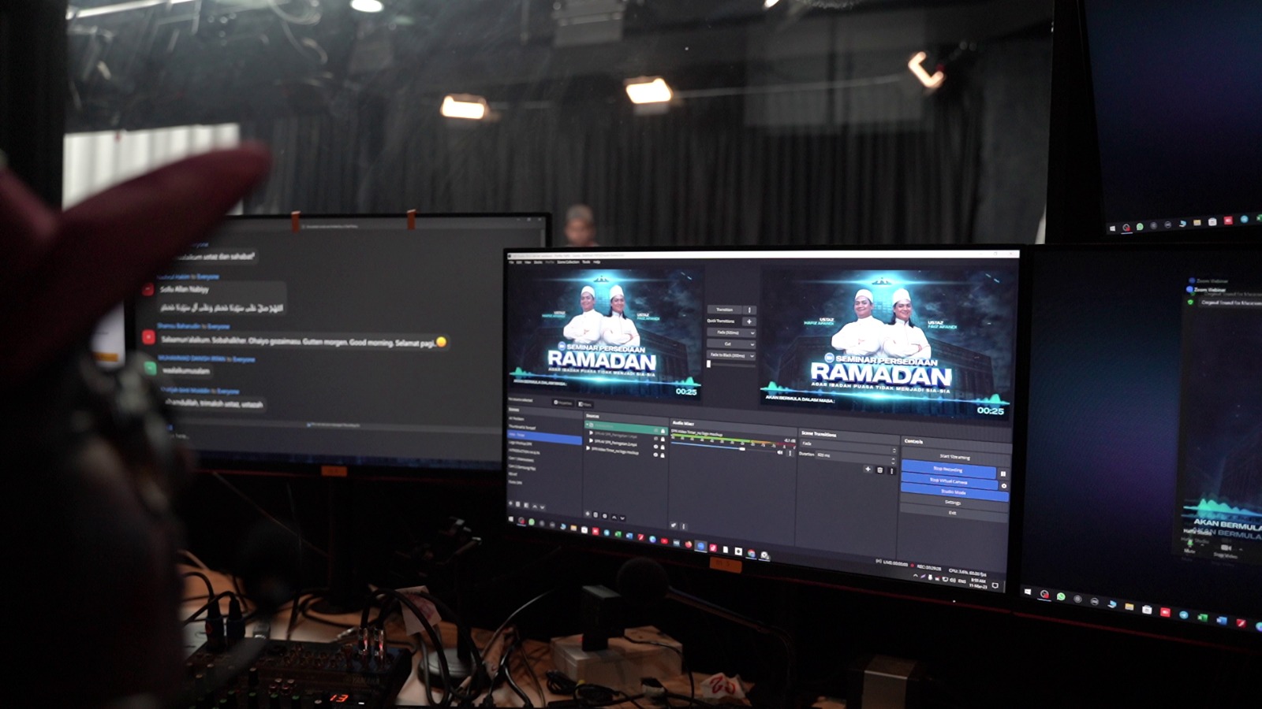Open the Transition button's three-dot options menu
Image resolution: width=1262 pixels, height=709 pixels.
(749, 310)
